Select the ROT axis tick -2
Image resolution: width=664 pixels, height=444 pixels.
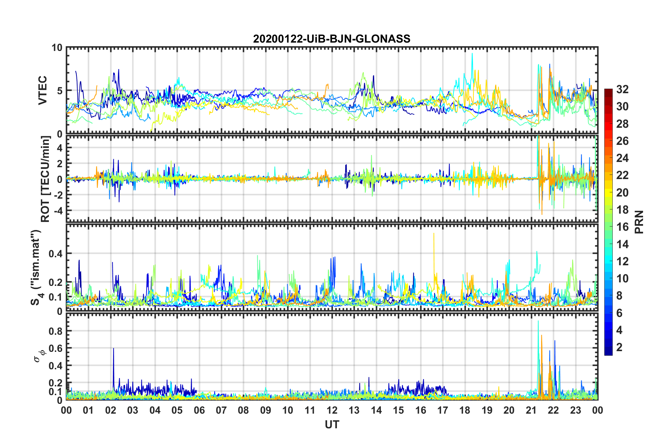[58, 195]
